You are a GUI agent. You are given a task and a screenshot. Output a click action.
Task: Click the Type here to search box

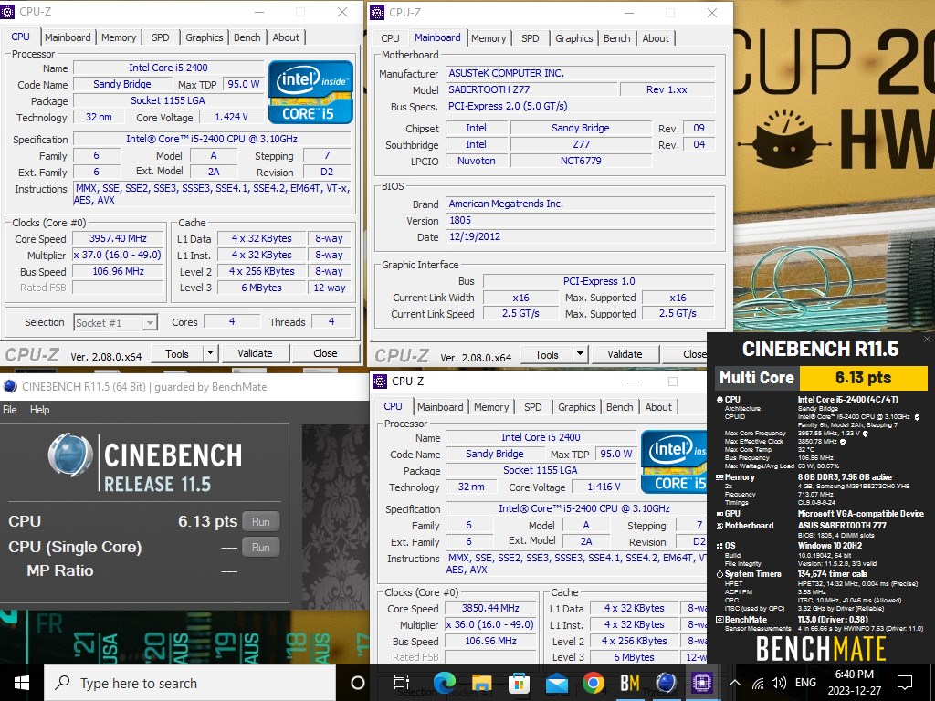(x=190, y=683)
